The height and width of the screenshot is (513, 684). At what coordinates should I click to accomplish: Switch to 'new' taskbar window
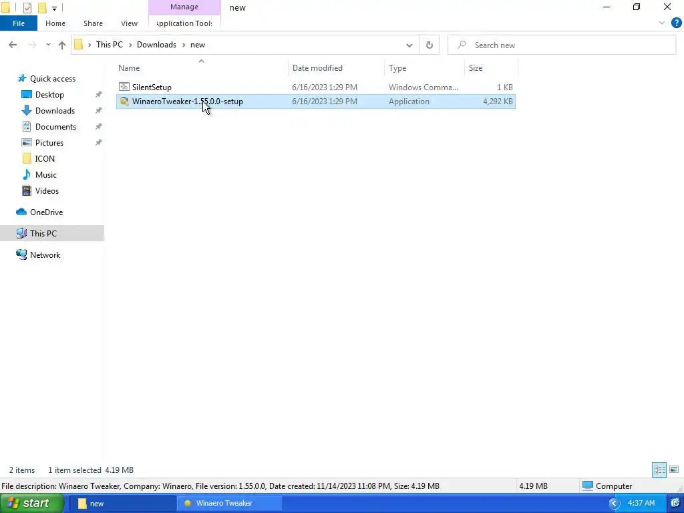(x=123, y=504)
